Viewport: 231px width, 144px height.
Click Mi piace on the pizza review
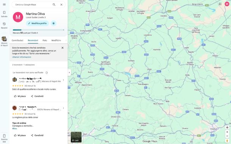(20, 135)
